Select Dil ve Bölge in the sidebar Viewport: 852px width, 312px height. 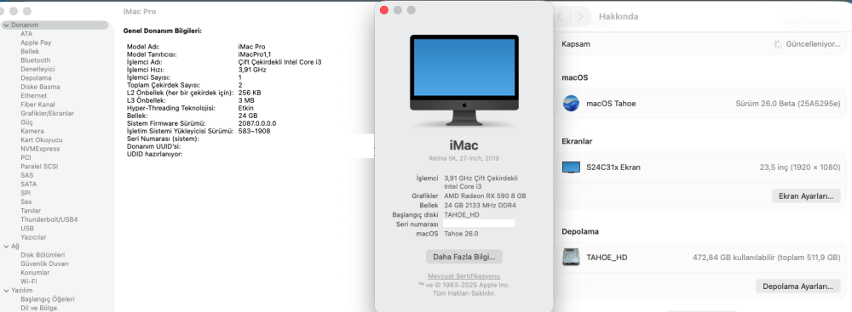(38, 308)
